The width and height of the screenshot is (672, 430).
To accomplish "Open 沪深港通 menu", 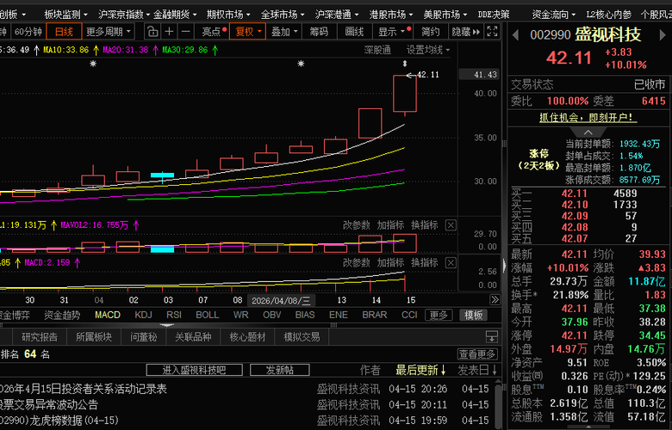I will tap(337, 15).
